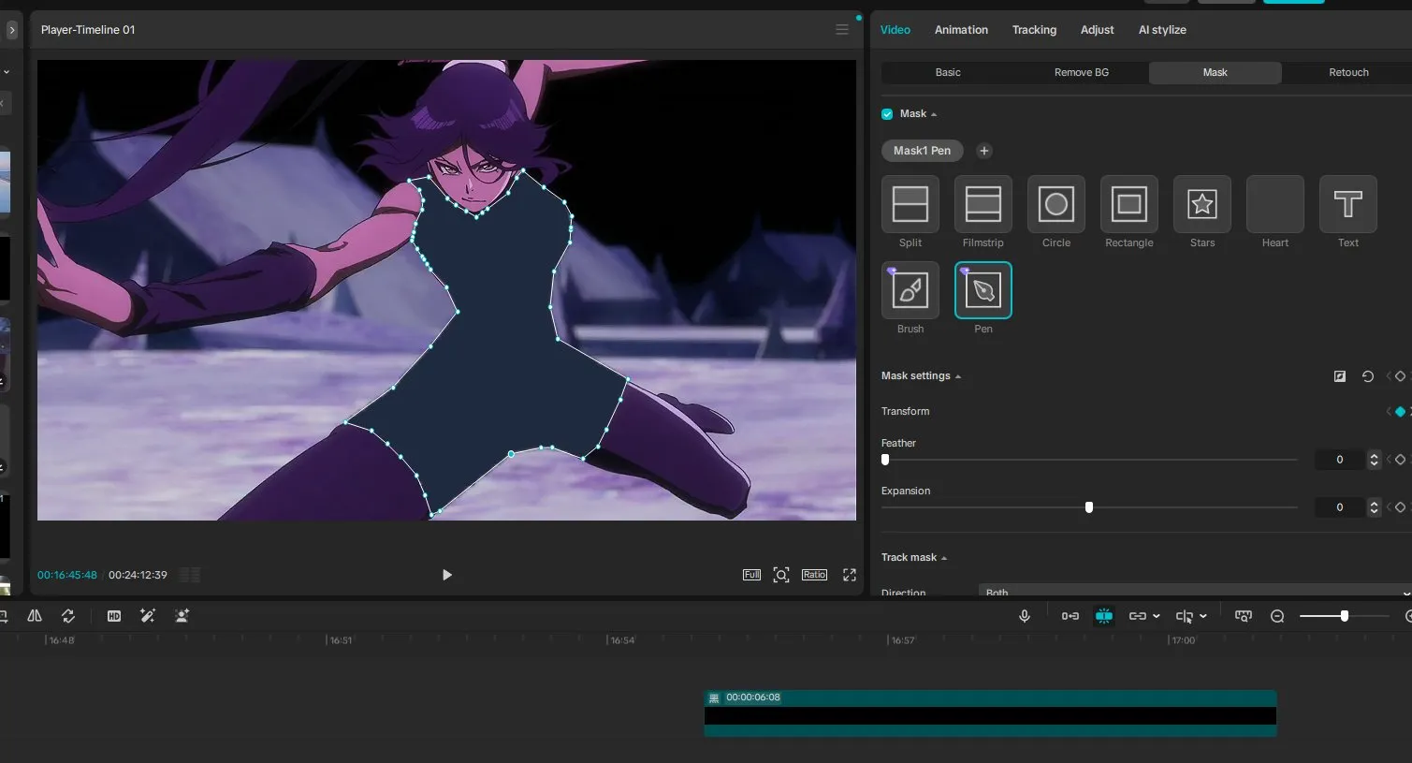Toggle the Transform keyframe diamond

pos(1400,412)
